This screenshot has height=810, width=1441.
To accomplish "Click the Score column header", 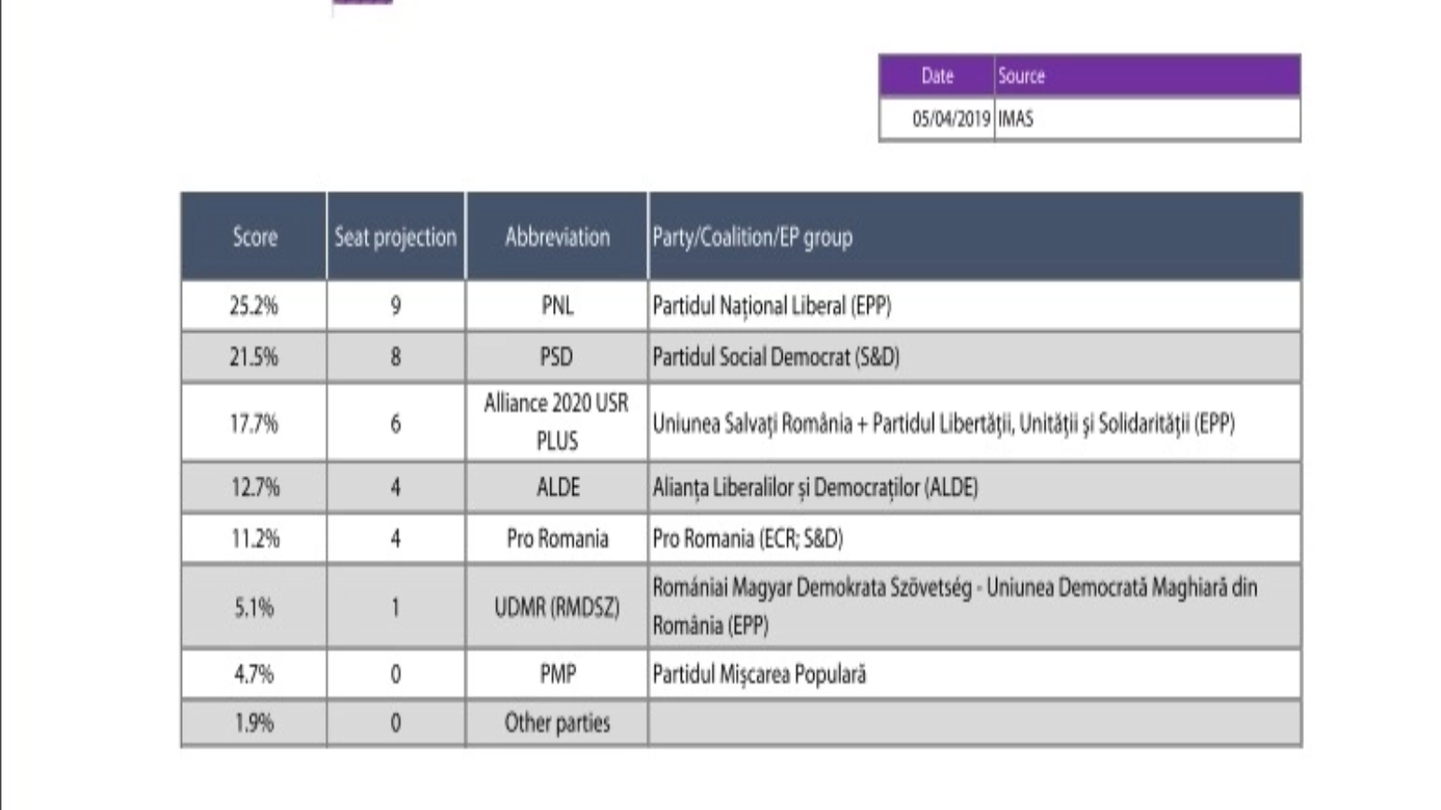I will [255, 237].
